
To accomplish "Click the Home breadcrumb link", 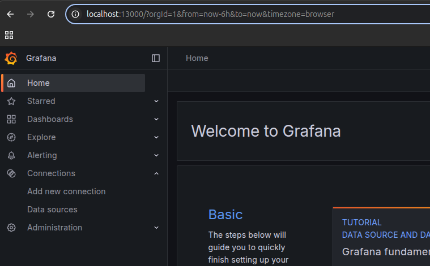I will [197, 58].
